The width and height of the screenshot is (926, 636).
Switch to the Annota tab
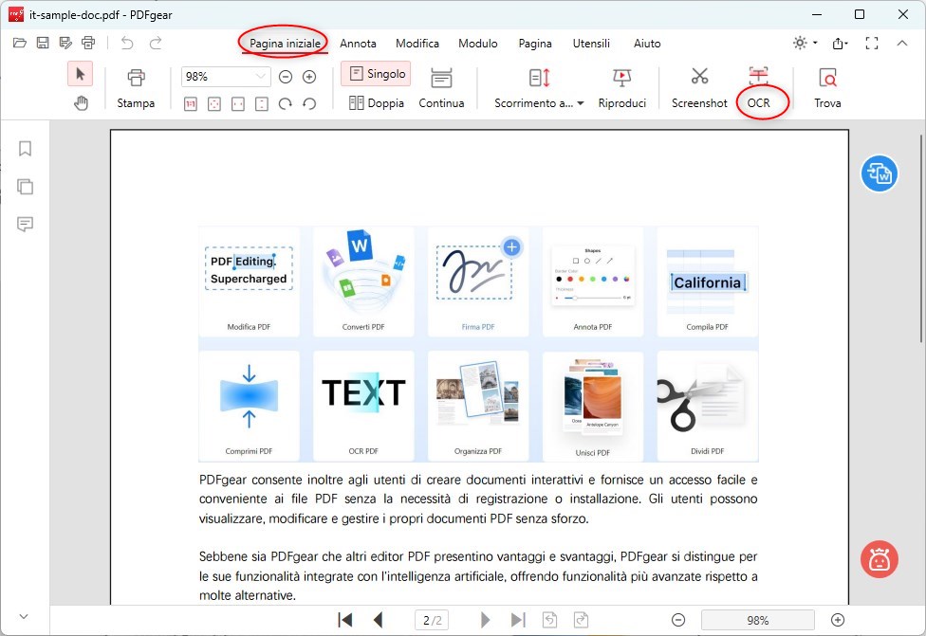click(359, 44)
